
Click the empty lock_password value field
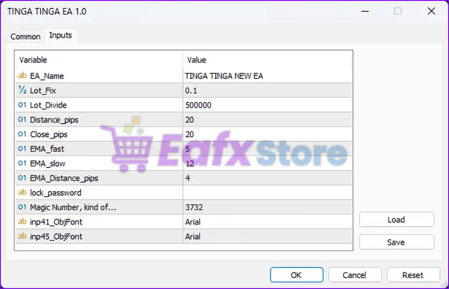point(267,193)
